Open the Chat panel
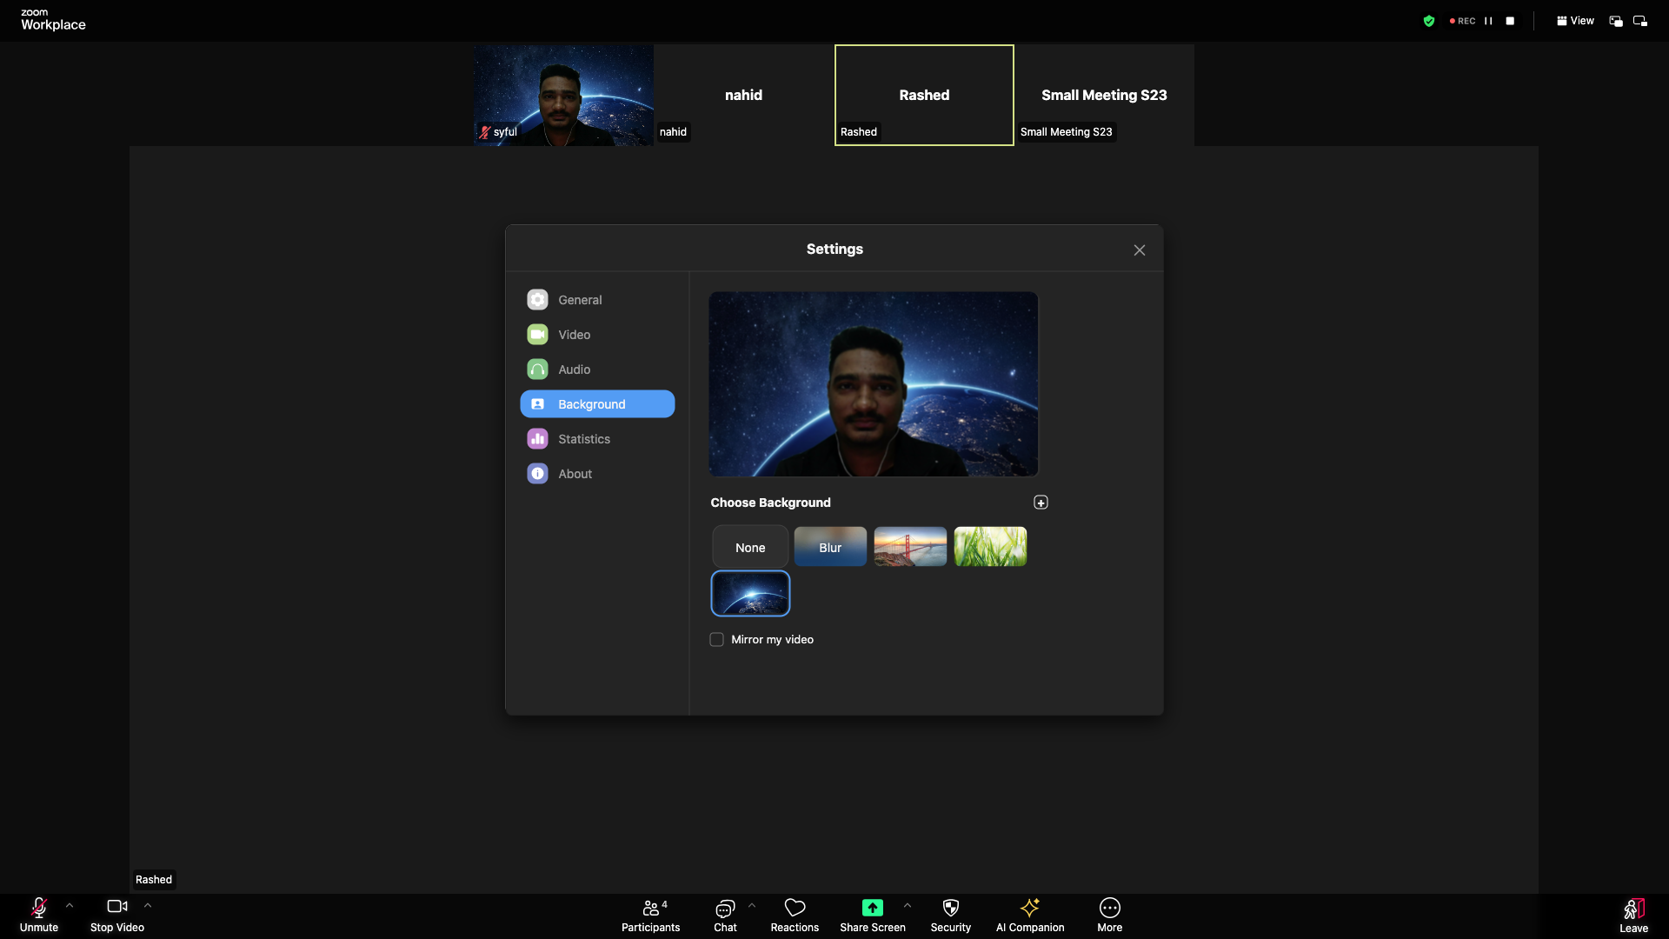1669x939 pixels. 725,916
